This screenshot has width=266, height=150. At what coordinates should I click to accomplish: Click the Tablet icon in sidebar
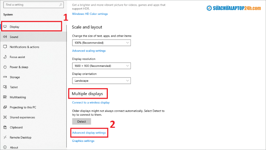(x=5, y=87)
